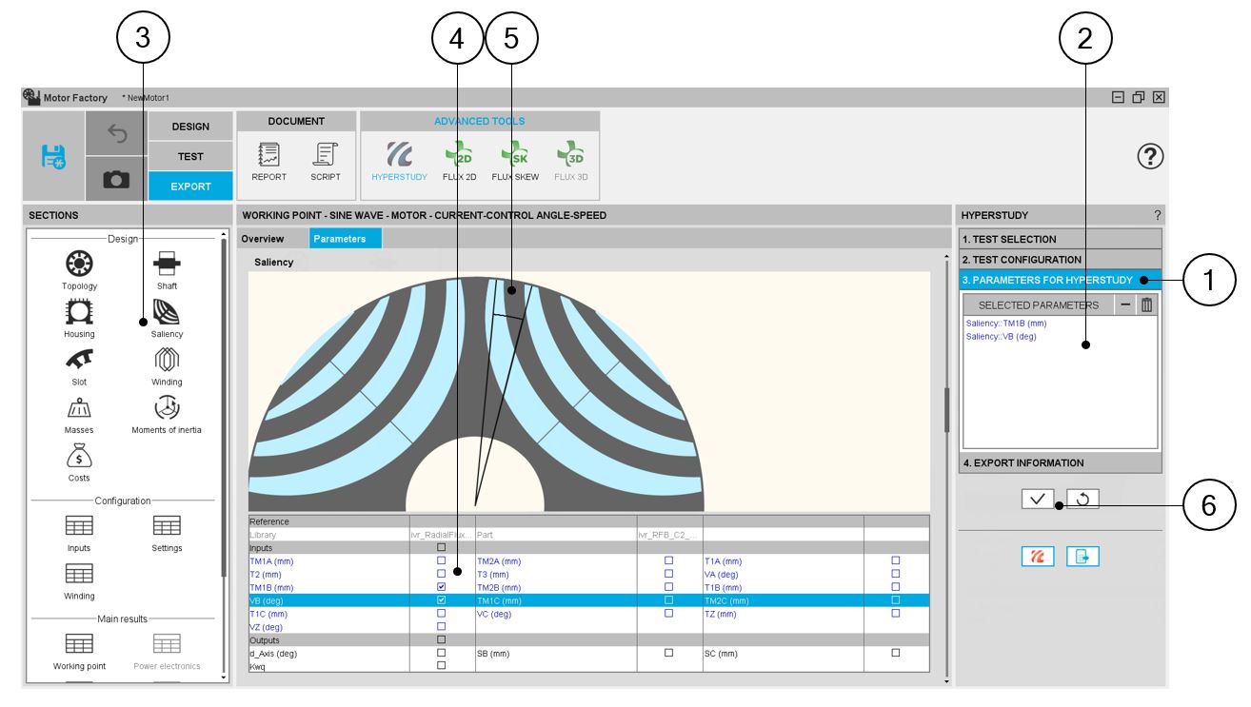1251x707 pixels.
Task: Tick the T1A (mm) checkbox
Action: click(x=895, y=561)
